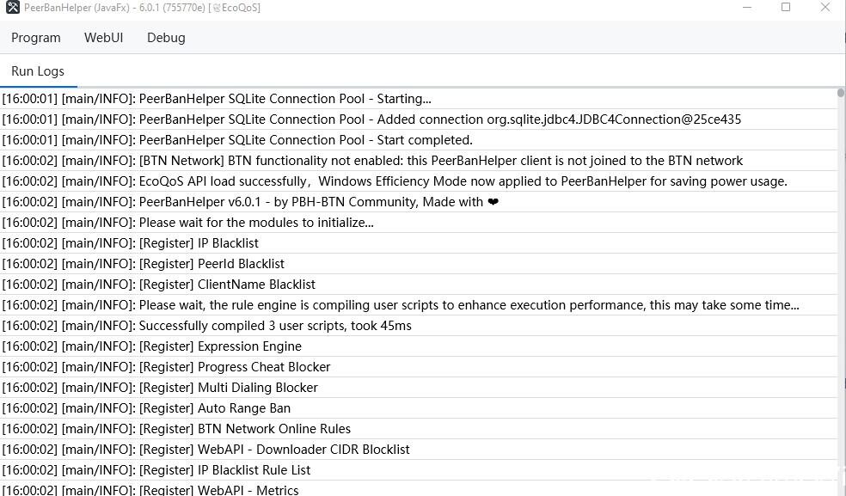Click the 'EcoQoS API load successfully' log row
The image size is (846, 496).
click(x=395, y=181)
